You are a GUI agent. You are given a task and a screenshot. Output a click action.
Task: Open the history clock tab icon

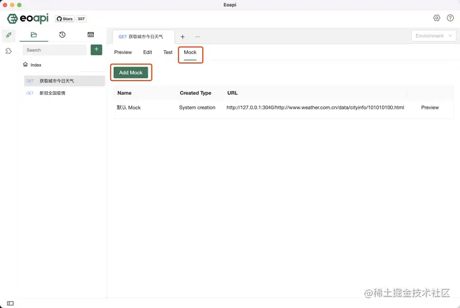(x=62, y=35)
